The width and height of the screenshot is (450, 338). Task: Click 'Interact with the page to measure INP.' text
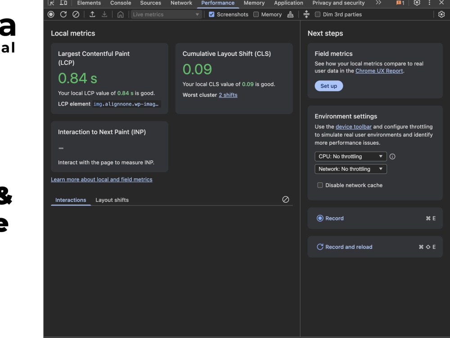tap(106, 163)
